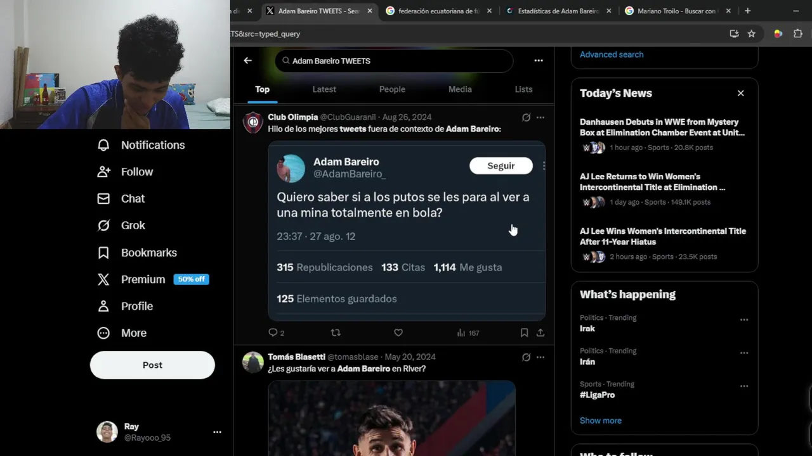The width and height of the screenshot is (812, 456).
Task: Open Notifications from the bell icon
Action: pos(103,145)
